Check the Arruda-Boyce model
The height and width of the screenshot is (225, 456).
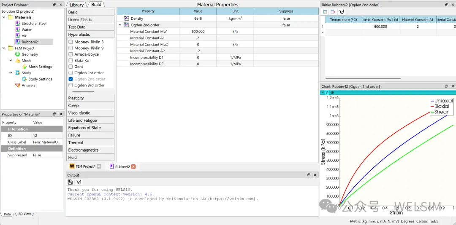point(71,54)
